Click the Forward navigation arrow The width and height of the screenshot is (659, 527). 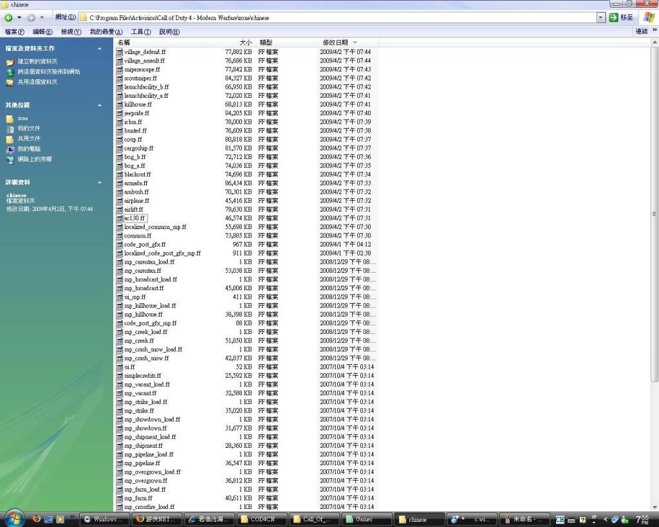(30, 17)
